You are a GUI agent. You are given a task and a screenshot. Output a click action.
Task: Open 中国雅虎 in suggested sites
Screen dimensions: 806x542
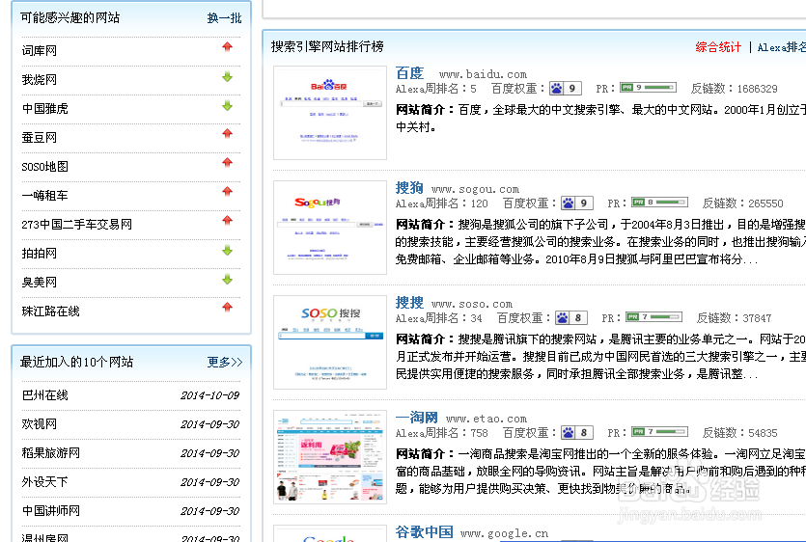click(x=44, y=108)
